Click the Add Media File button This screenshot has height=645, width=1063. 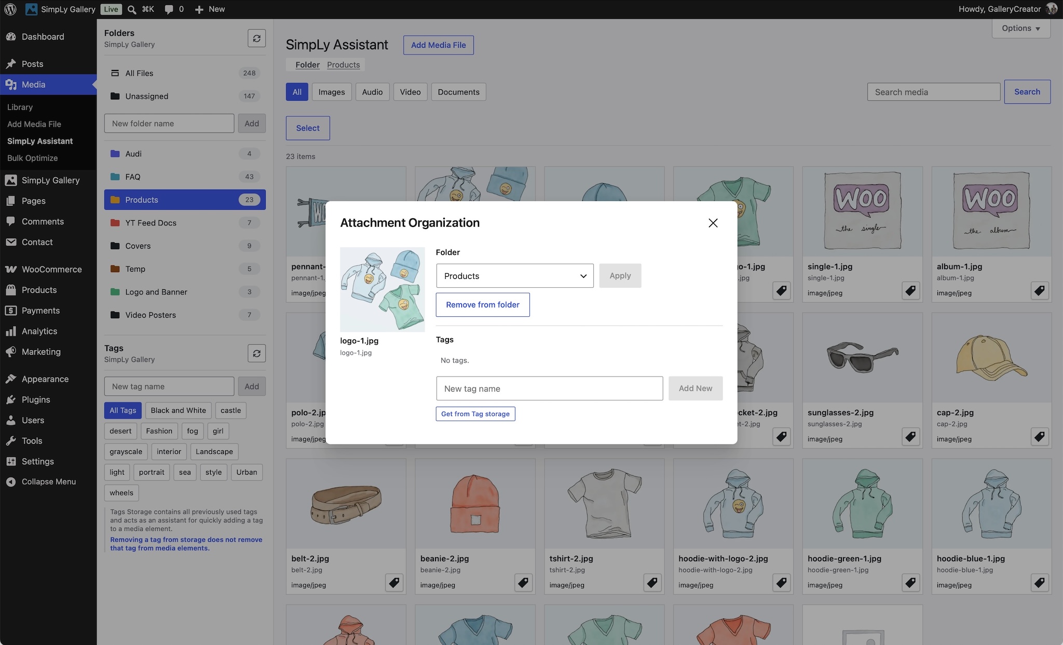point(439,45)
